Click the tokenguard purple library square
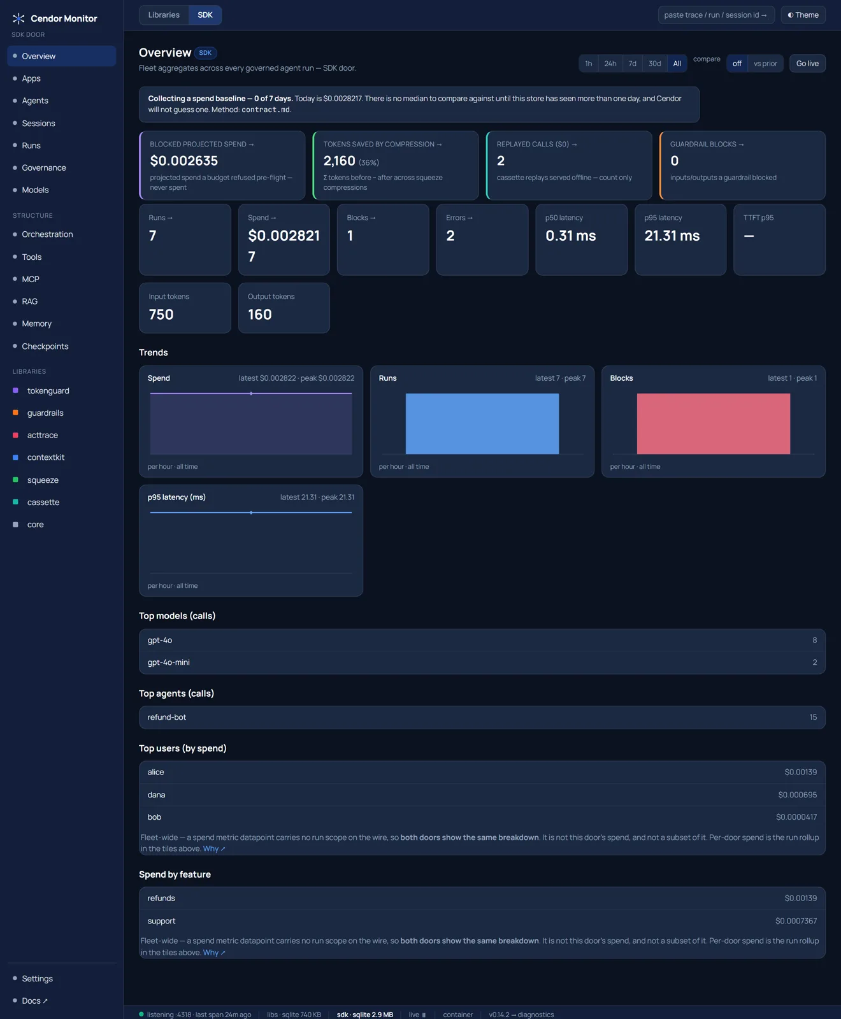841x1019 pixels. (x=15, y=390)
